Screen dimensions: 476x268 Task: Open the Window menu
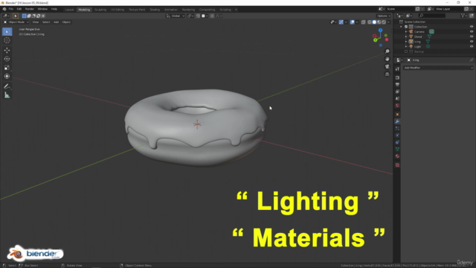42,9
